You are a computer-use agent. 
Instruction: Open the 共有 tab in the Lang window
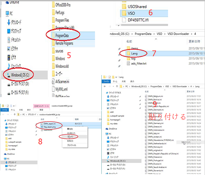click(124, 81)
